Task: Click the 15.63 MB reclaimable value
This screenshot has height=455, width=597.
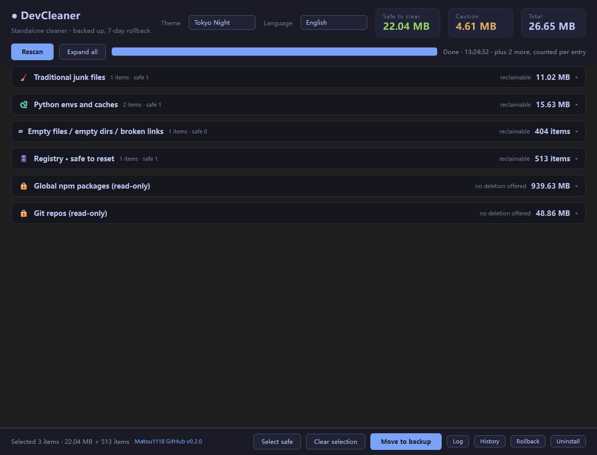Action: click(x=553, y=105)
